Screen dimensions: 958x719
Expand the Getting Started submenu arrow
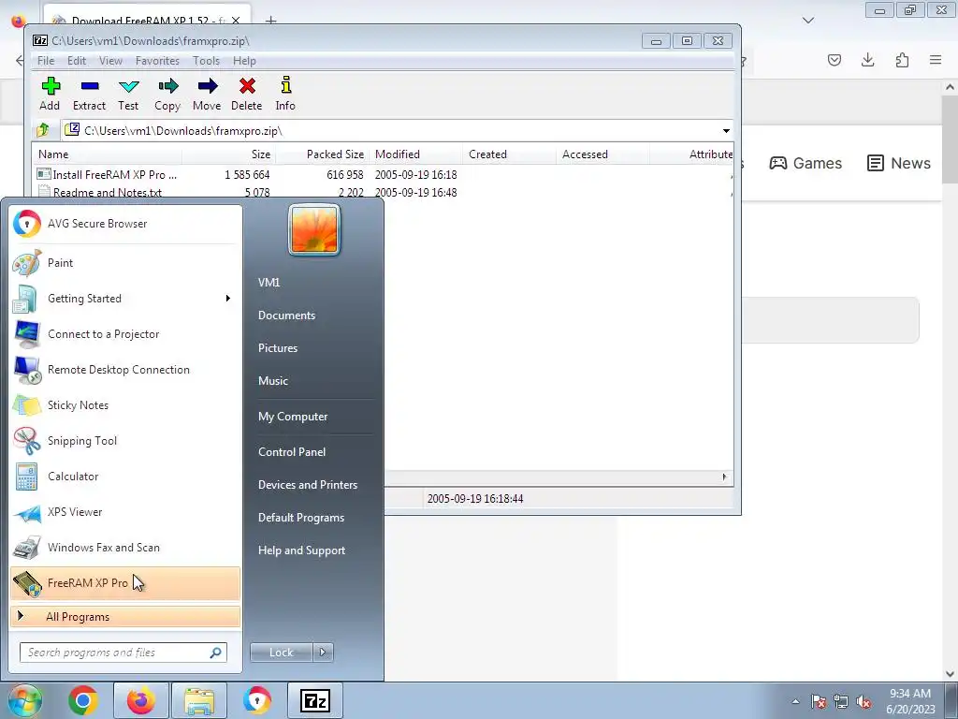(x=228, y=299)
